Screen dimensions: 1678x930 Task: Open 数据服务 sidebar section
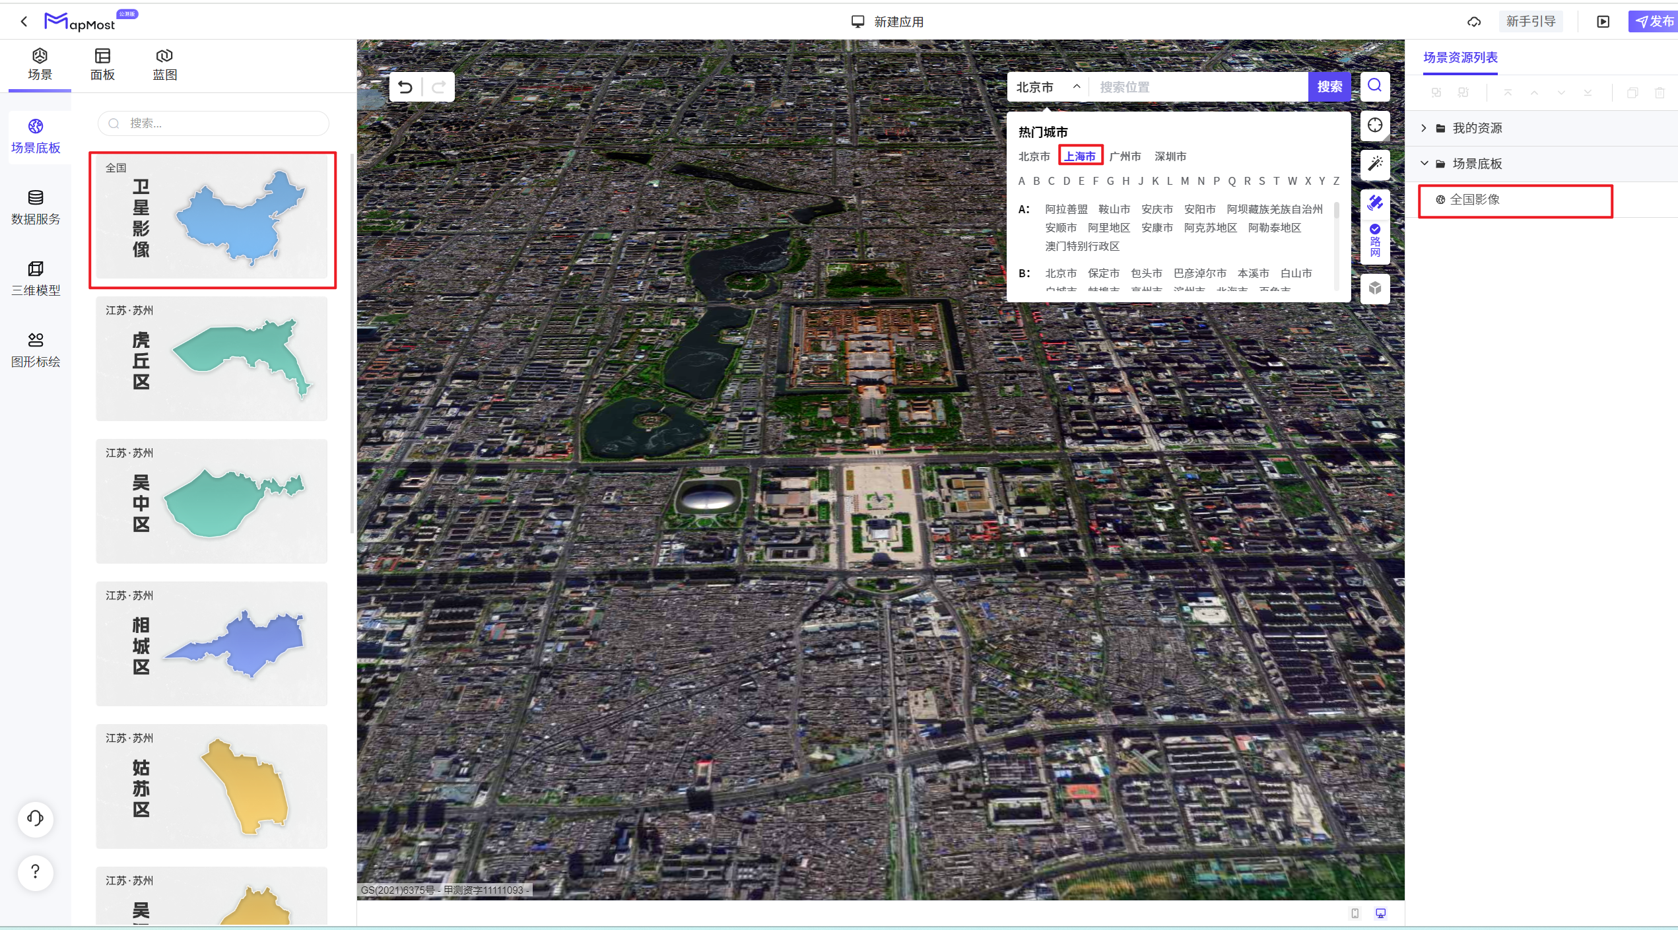[36, 207]
